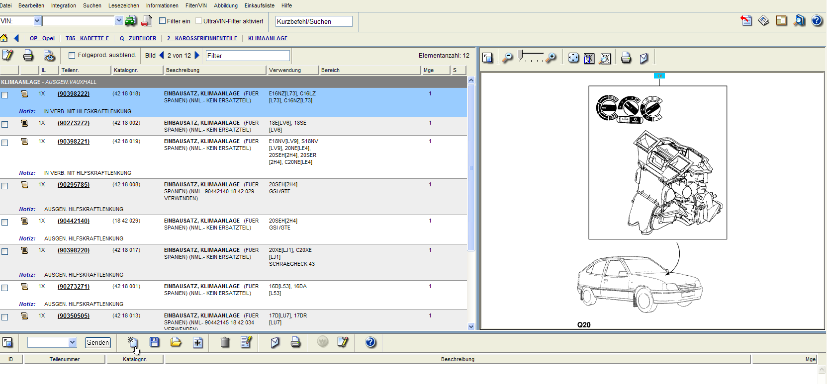This screenshot has height=384, width=827.
Task: Tick the 'Folgeprod. ausblend.' checkbox
Action: click(x=72, y=56)
